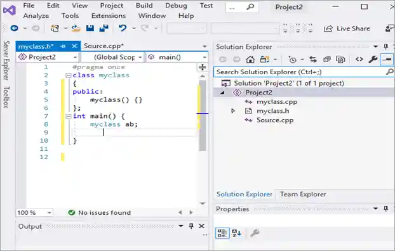Image resolution: width=395 pixels, height=251 pixels.
Task: Open the File menu
Action: [29, 6]
